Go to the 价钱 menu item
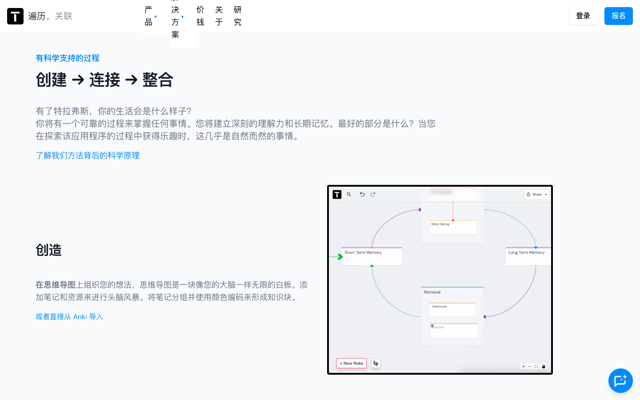640x400 pixels. (x=200, y=16)
